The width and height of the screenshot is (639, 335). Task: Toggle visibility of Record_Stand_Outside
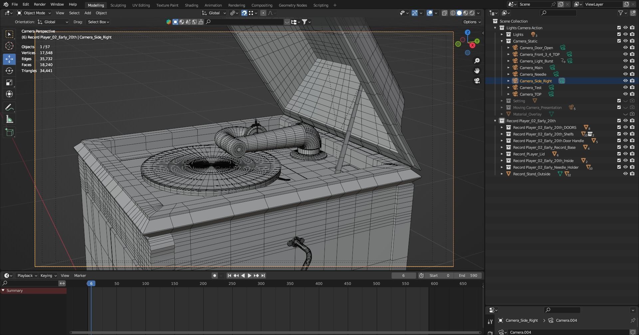click(x=625, y=174)
